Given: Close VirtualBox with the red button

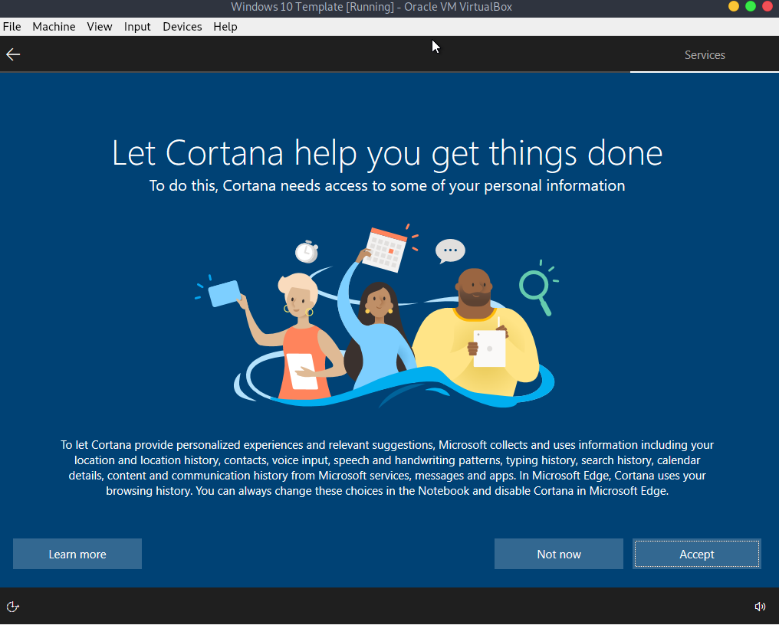Looking at the screenshot, I should click(767, 6).
